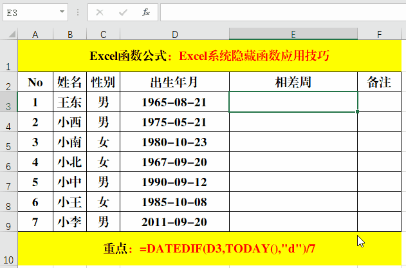Click the cell with name '小西'
406x268 pixels.
[x=70, y=122]
